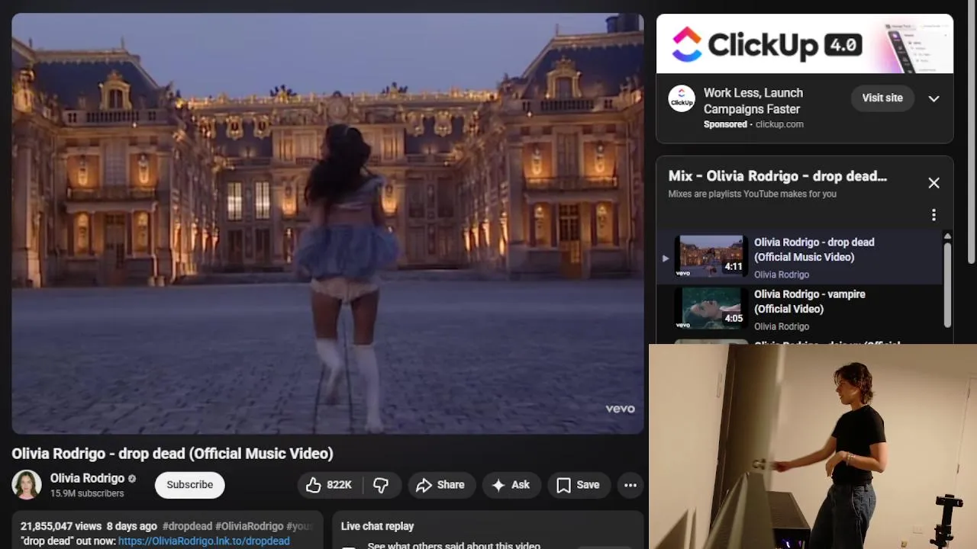Click the vevo watermark in player
This screenshot has width=977, height=549.
point(620,409)
